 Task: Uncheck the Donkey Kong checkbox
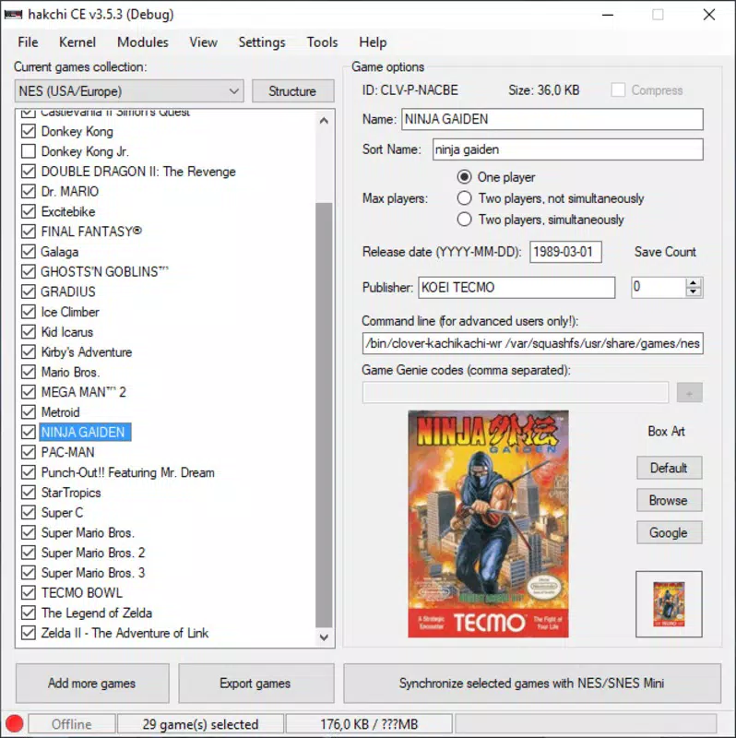[x=29, y=131]
